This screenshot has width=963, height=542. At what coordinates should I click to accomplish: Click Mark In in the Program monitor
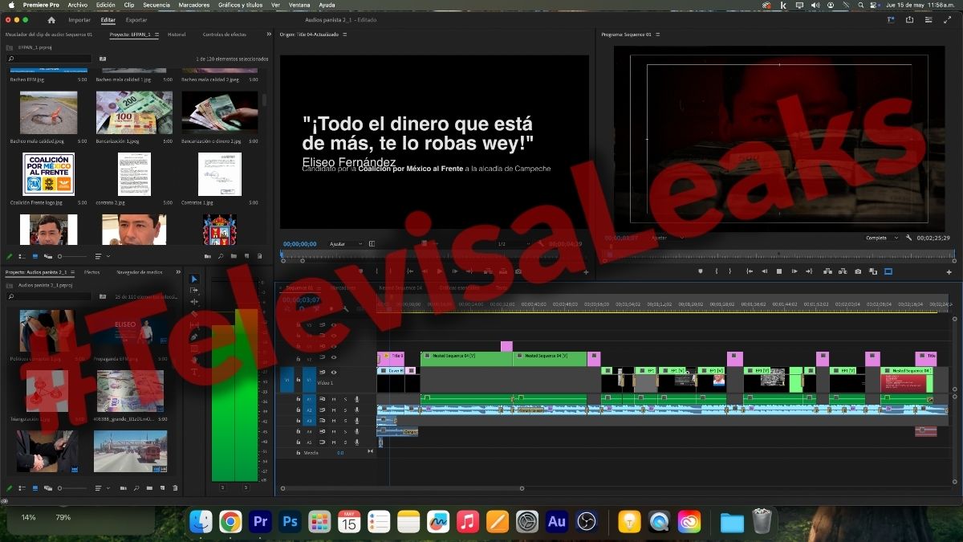coord(716,271)
